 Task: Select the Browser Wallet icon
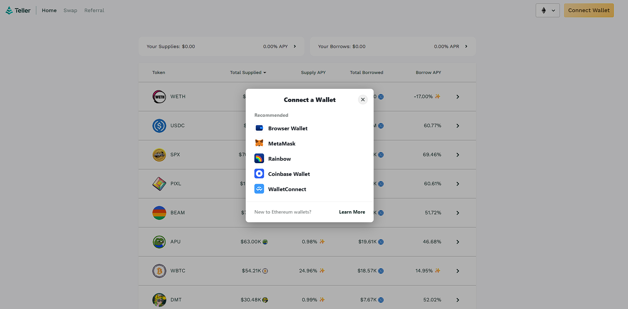[x=259, y=128]
